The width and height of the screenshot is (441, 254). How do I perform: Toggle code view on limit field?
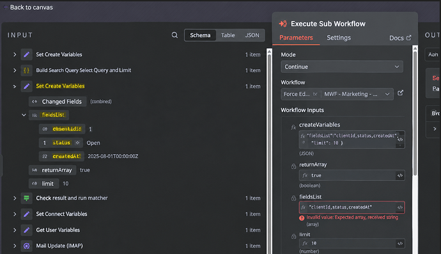[400, 243]
